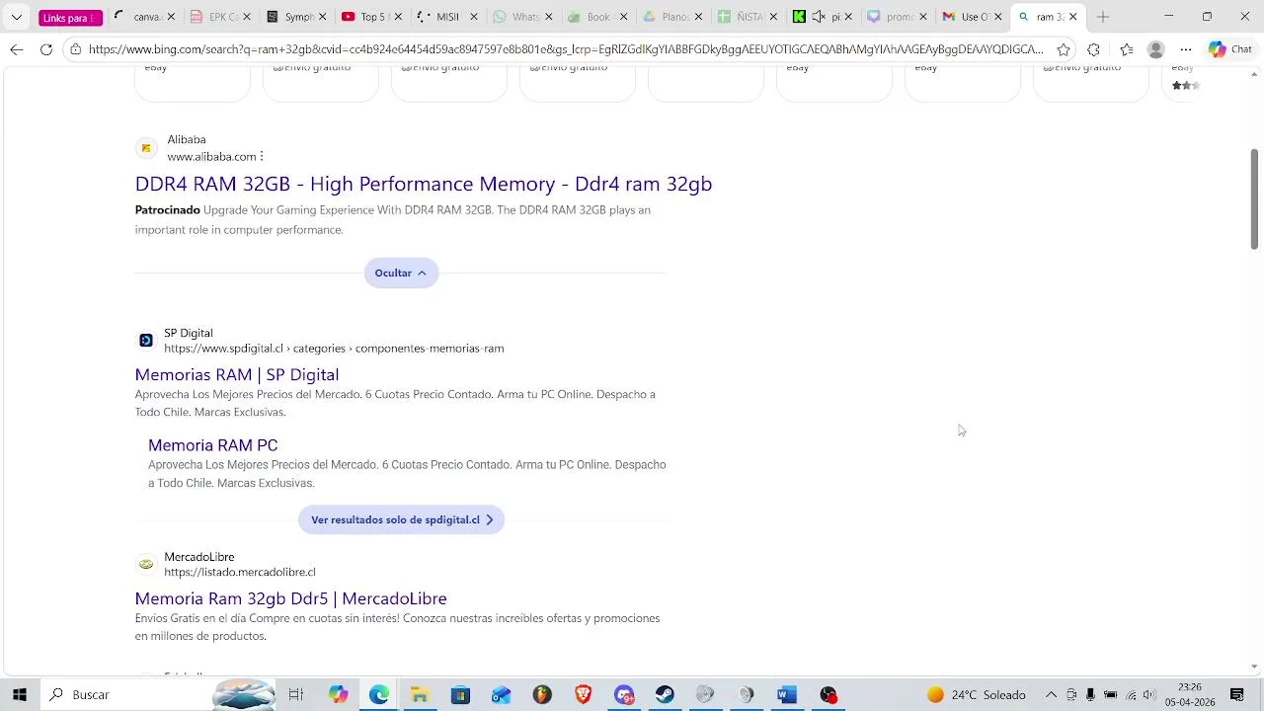Click the pink 'Links para' tab group label
Image resolution: width=1264 pixels, height=711 pixels.
[x=70, y=18]
